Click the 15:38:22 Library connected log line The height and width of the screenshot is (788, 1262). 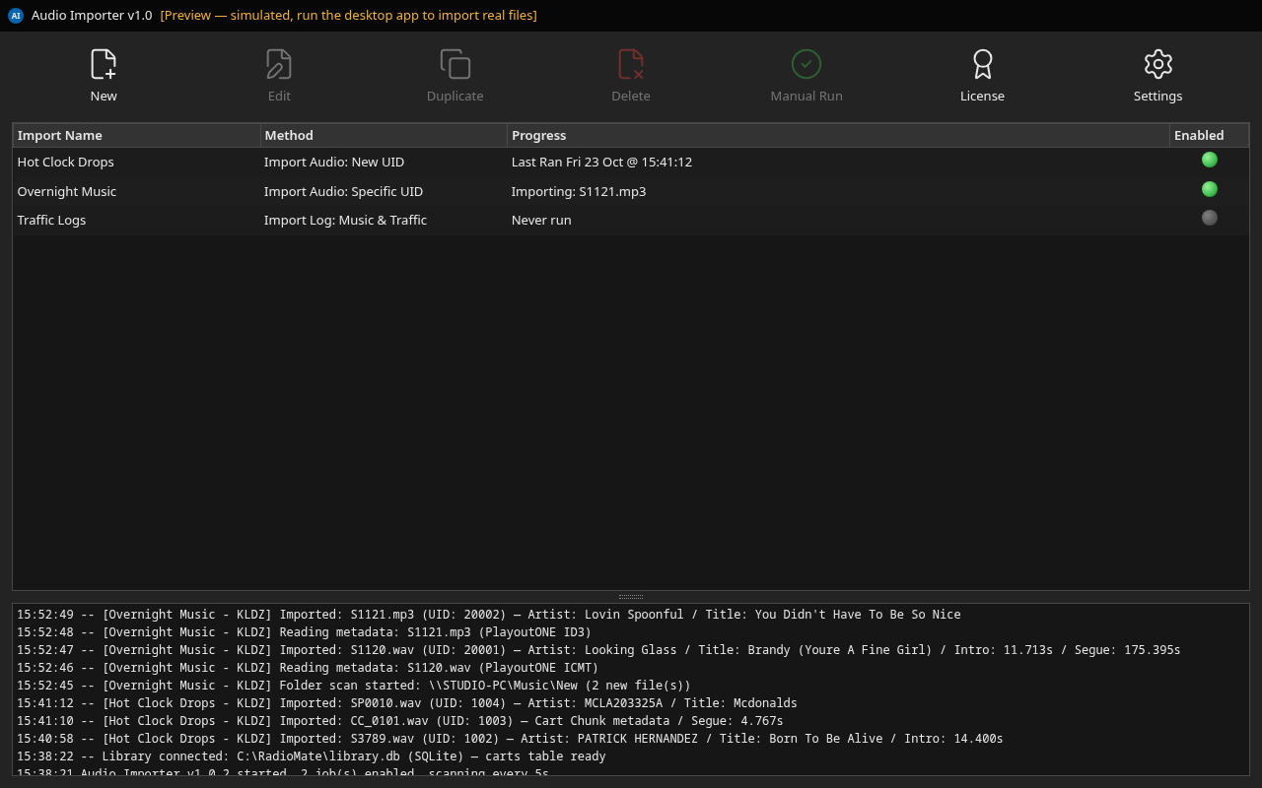click(312, 756)
